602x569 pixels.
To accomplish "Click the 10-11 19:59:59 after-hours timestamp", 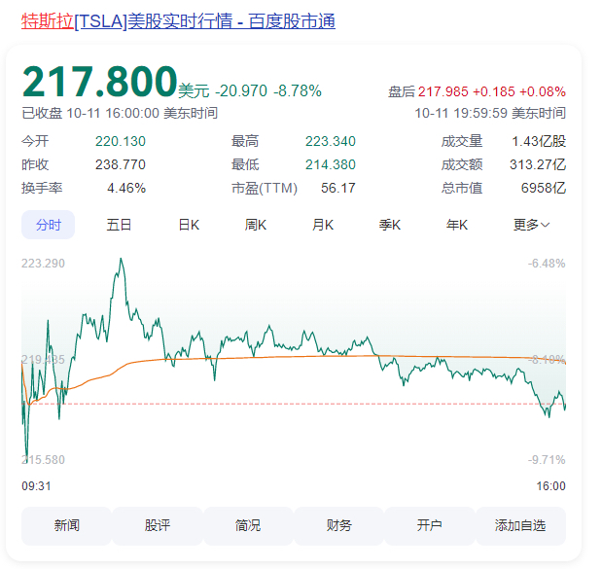I will coord(490,113).
